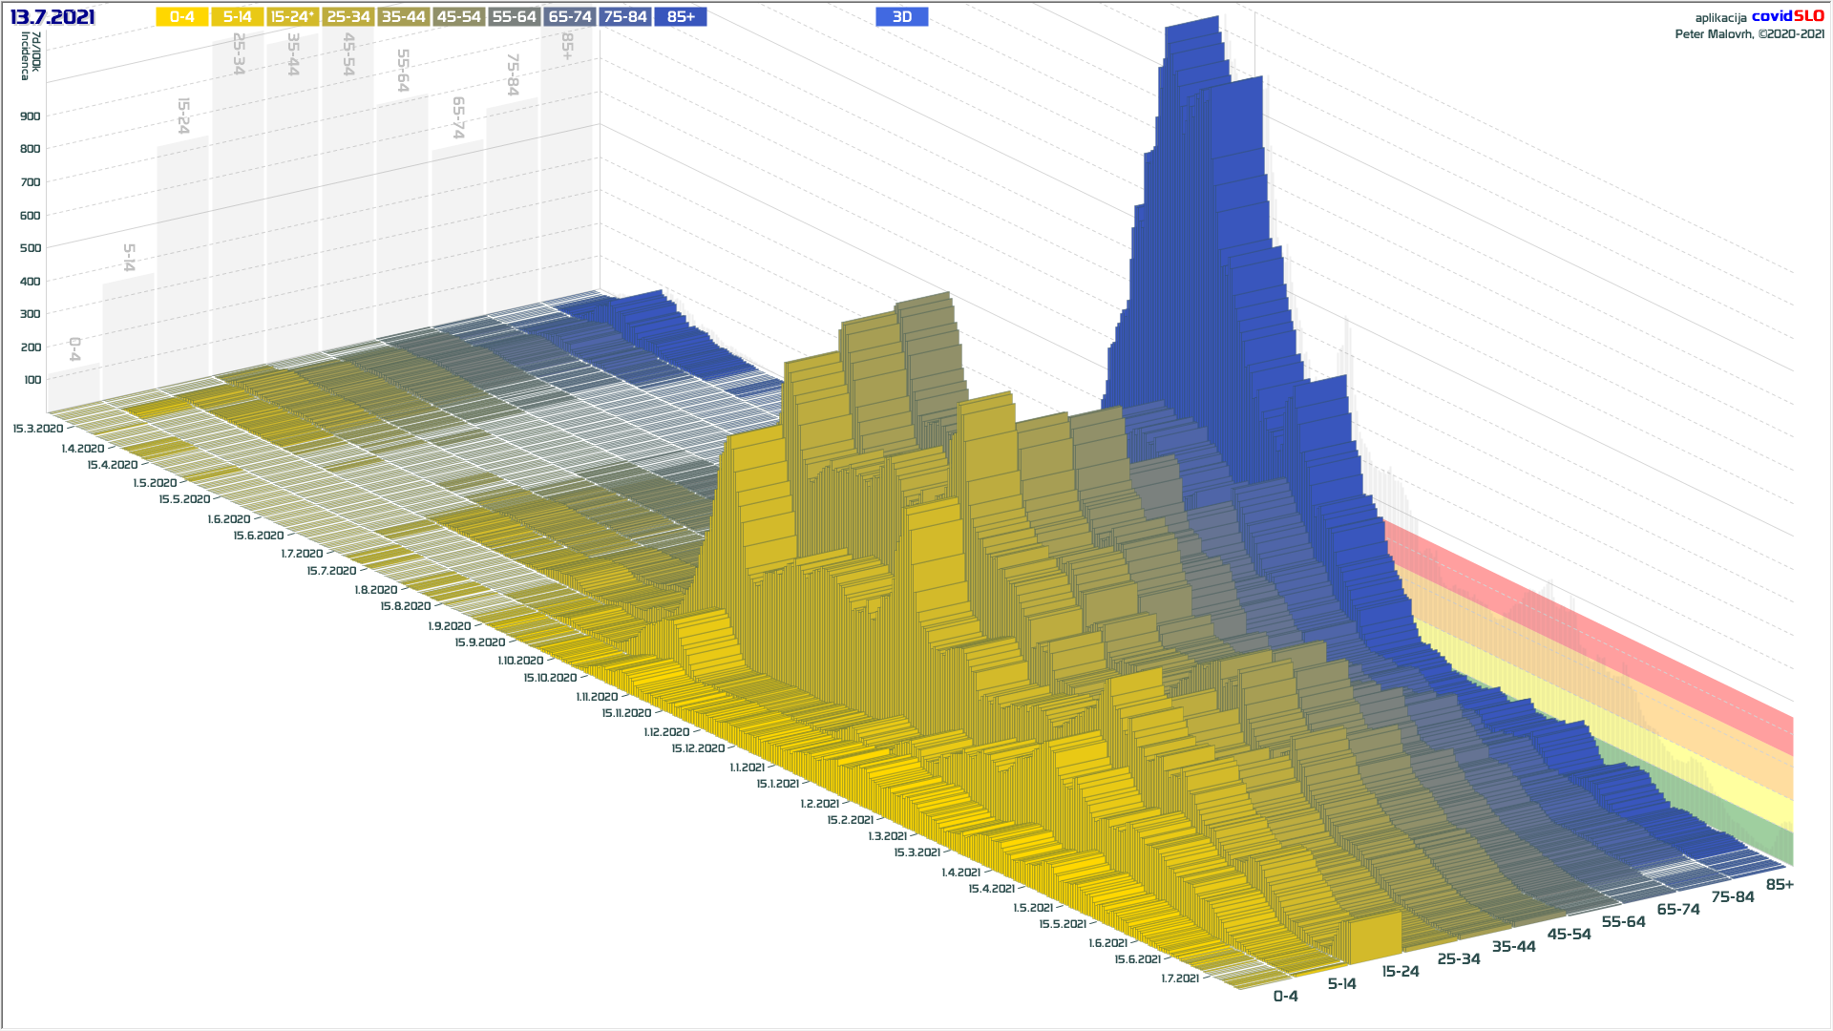Screen dimensions: 1833x1031
Task: Hide the 25-34 age group series
Action: coord(348,17)
